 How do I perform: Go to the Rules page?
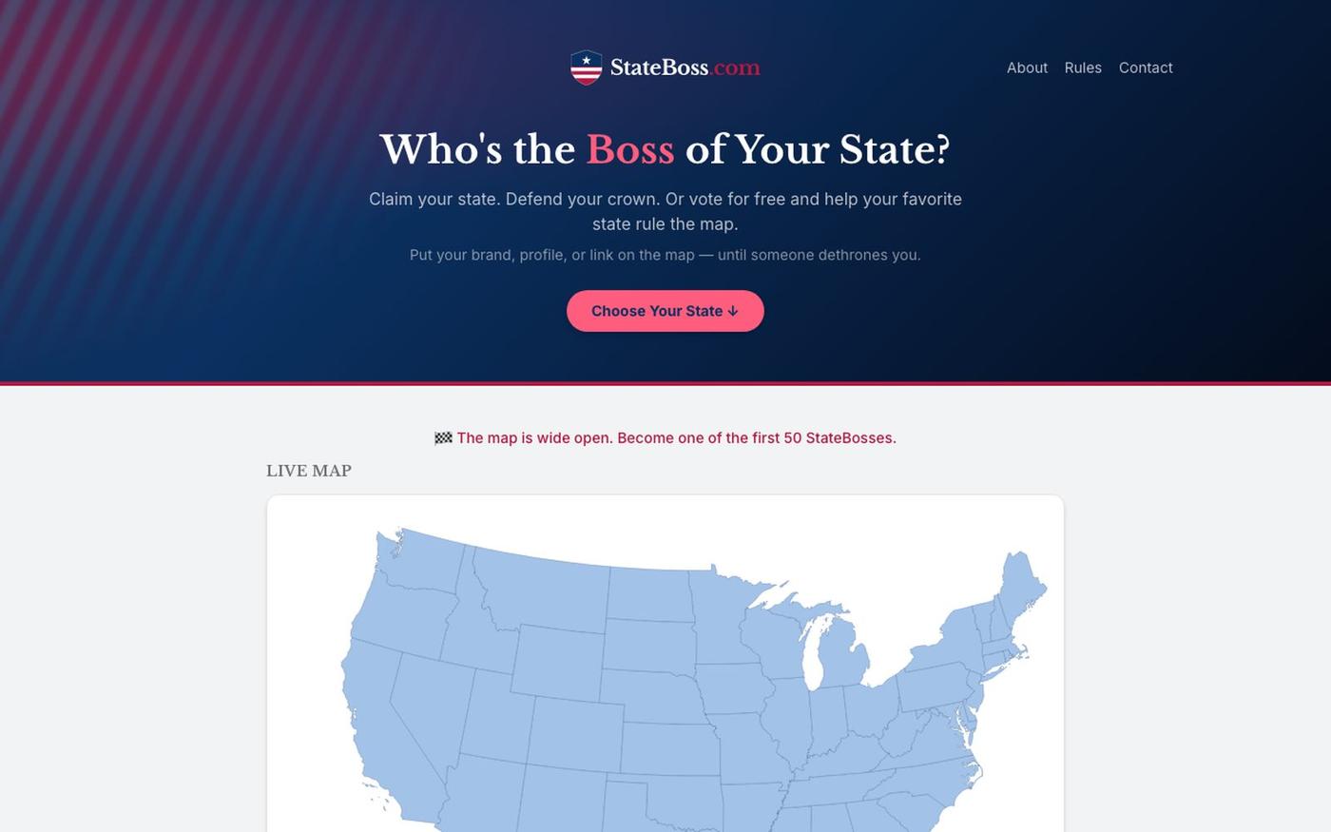tap(1083, 68)
